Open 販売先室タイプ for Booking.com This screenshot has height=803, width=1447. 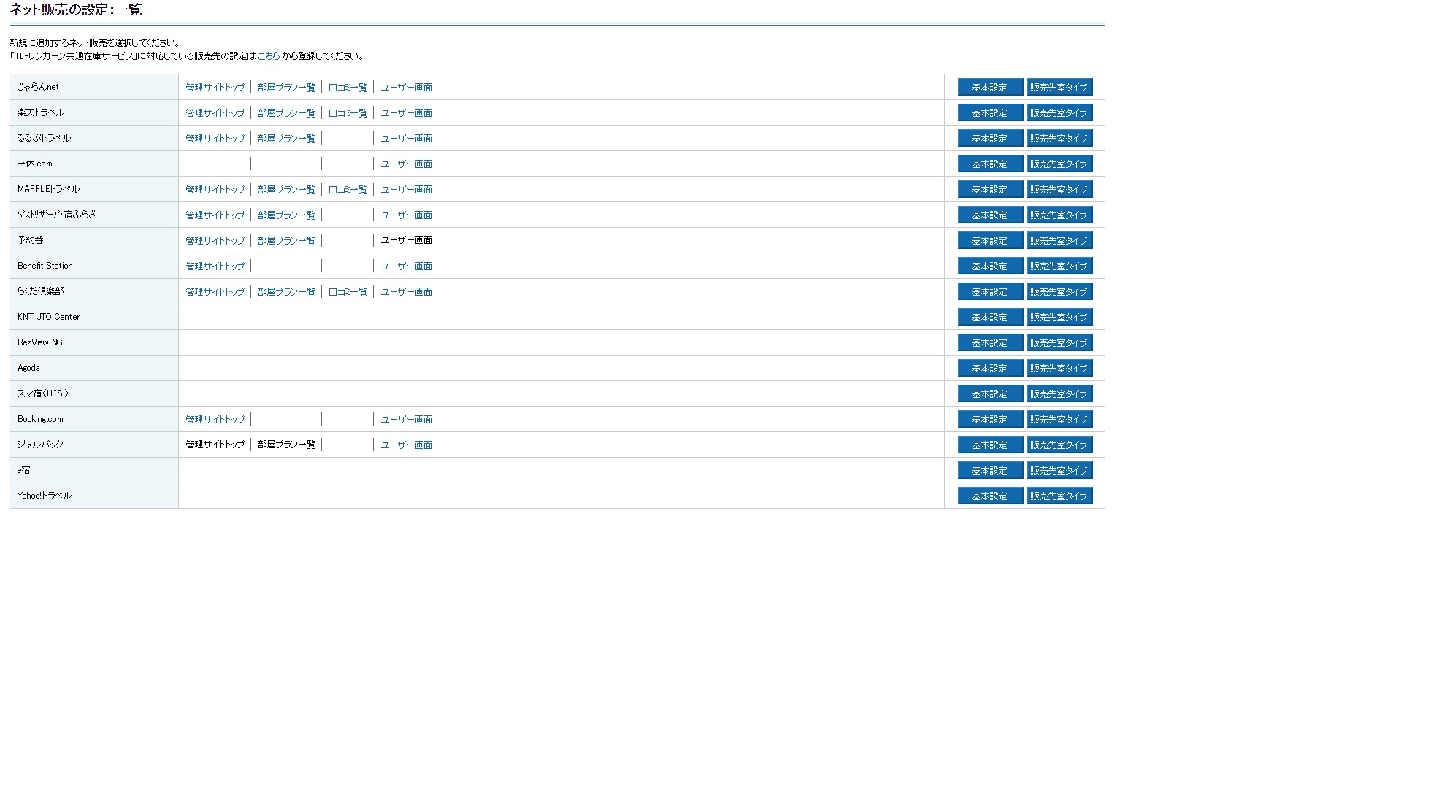click(x=1059, y=419)
